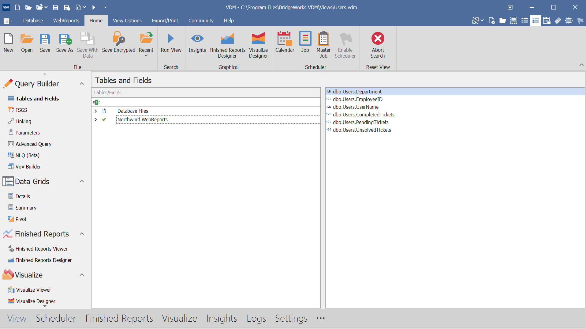Open Advanced Query in the sidebar
The width and height of the screenshot is (586, 329).
[33, 144]
